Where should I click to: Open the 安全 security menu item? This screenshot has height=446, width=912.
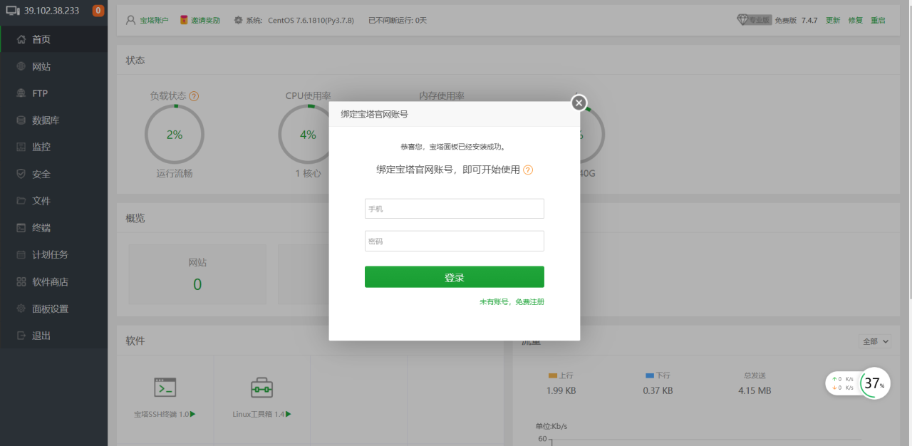point(53,174)
